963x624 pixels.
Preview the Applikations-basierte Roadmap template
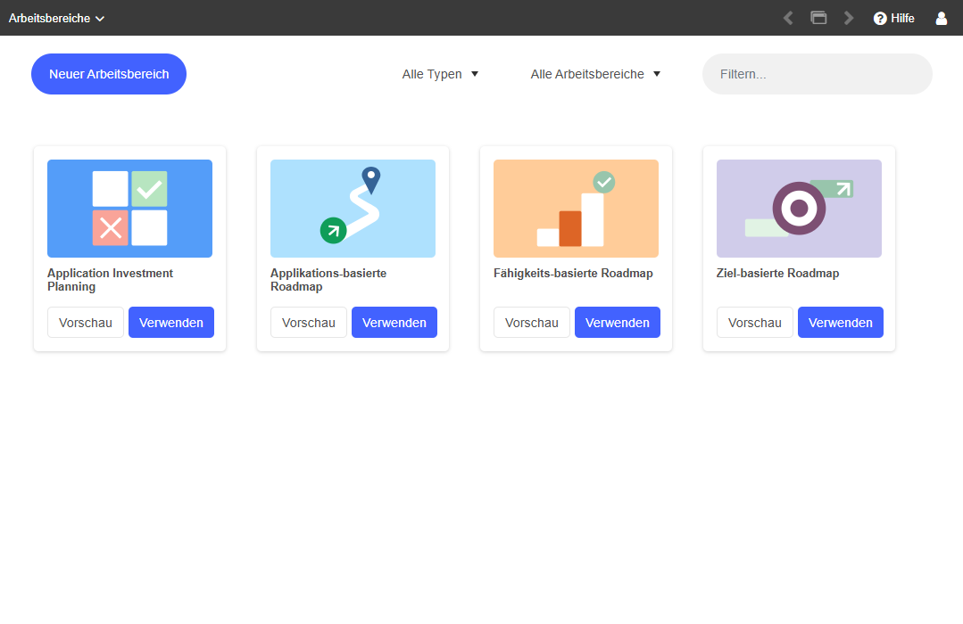coord(309,323)
